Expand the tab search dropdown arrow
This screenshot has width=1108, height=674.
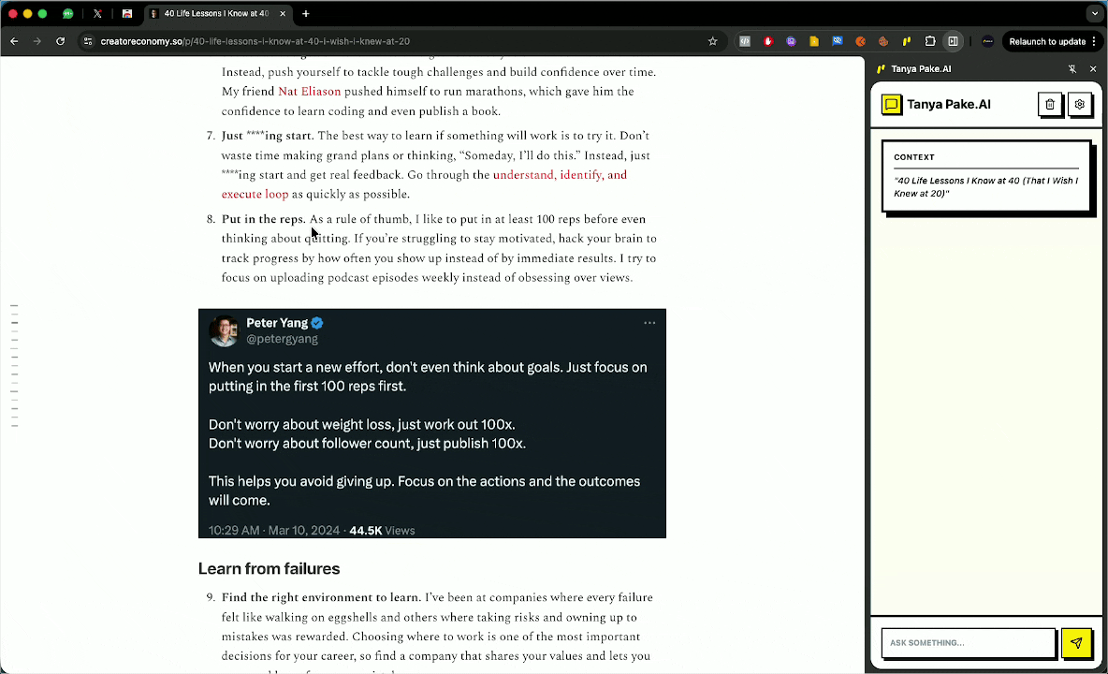coord(1094,14)
